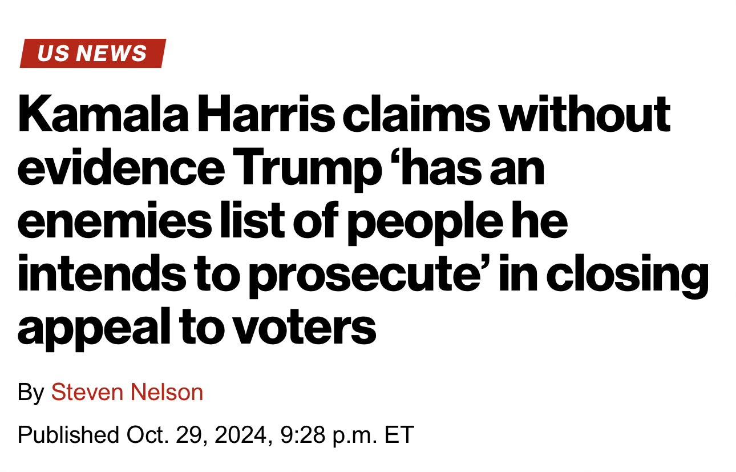Click 'appeal to voters' in the headline
This screenshot has height=472, width=736.
pos(196,328)
